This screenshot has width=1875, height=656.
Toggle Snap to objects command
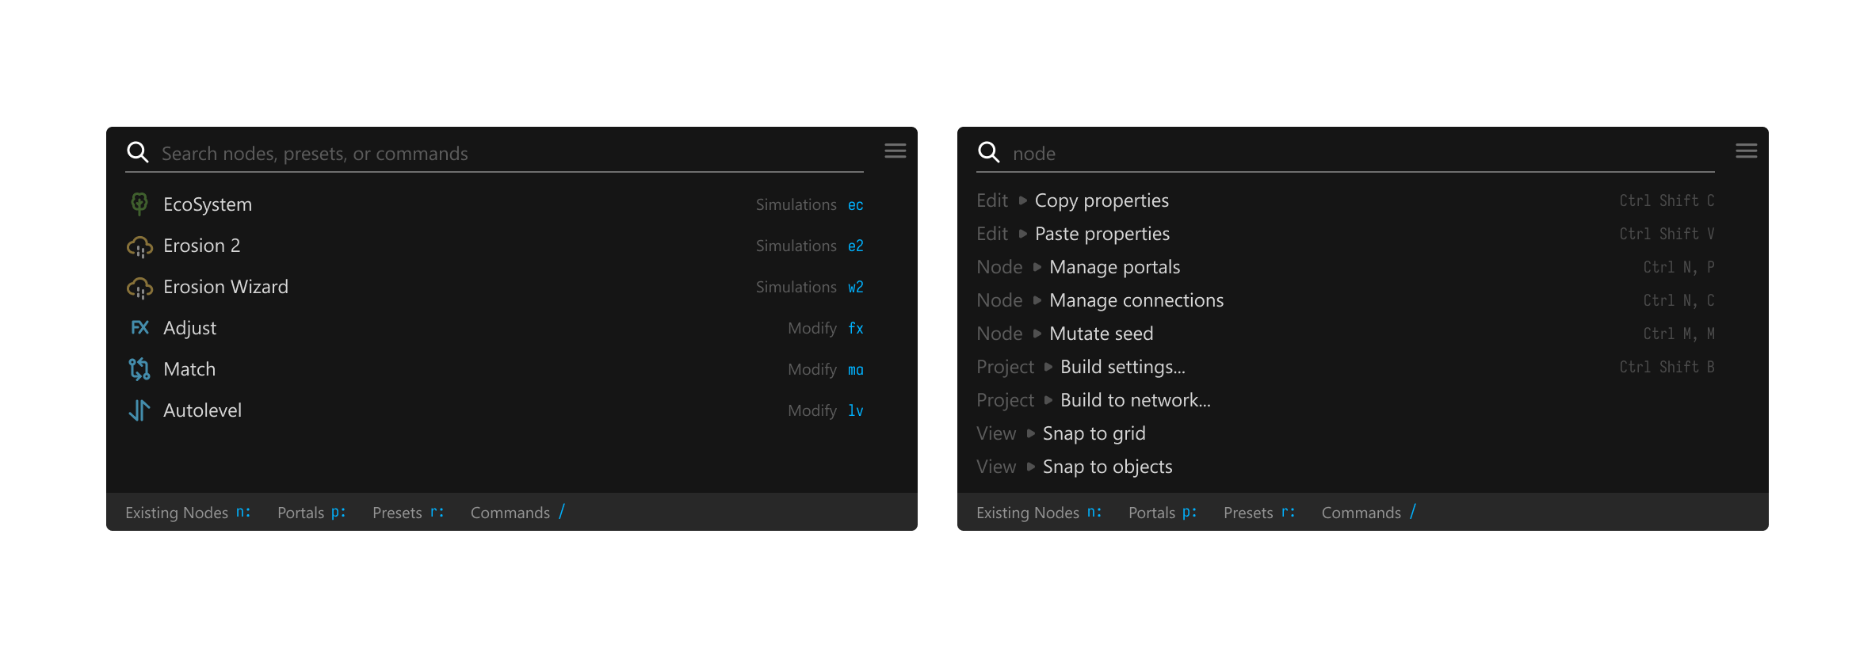(x=1107, y=467)
